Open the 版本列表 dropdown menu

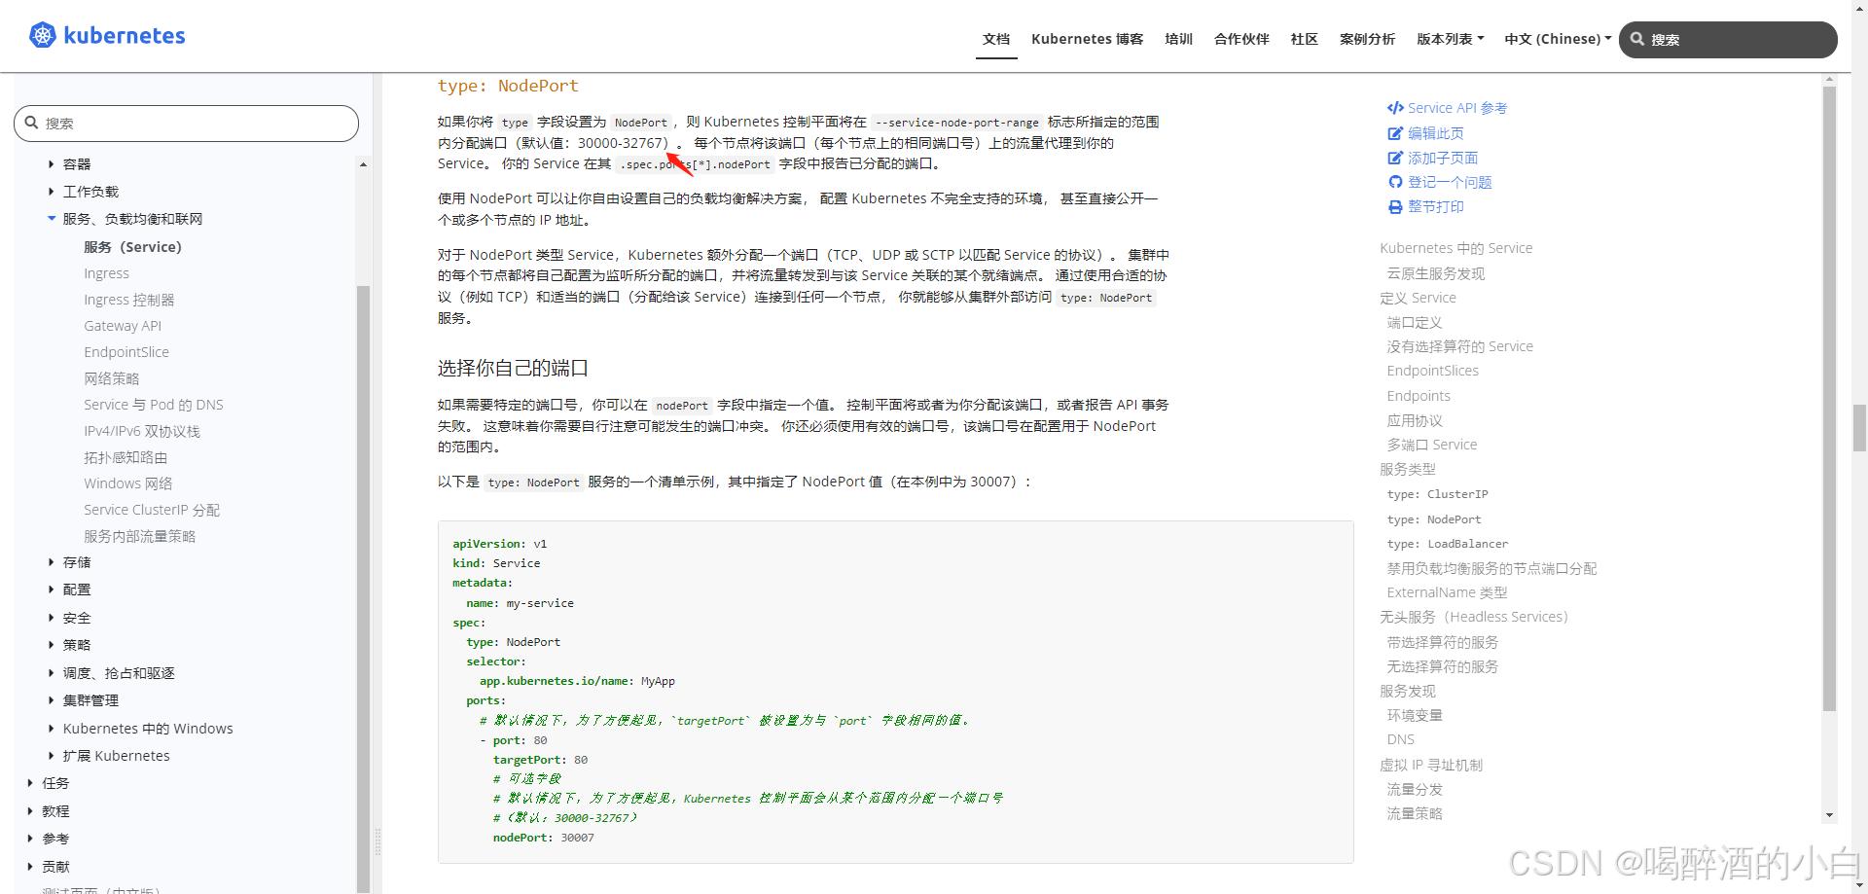click(1450, 39)
